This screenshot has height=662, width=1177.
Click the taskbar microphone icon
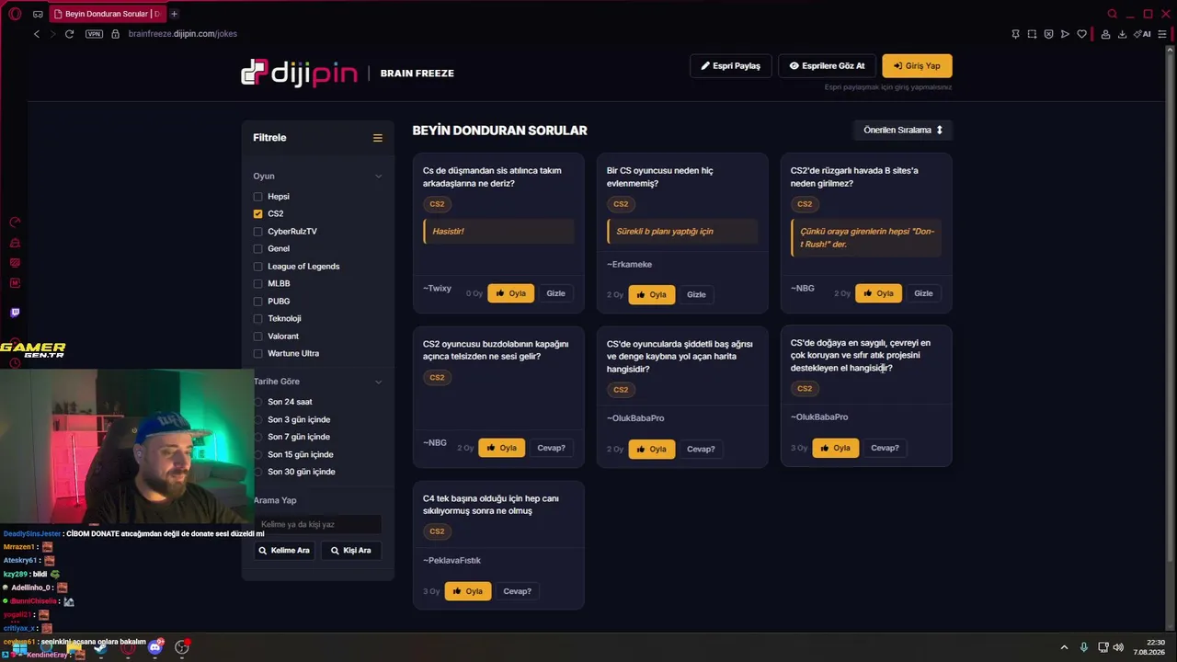[x=1084, y=647]
